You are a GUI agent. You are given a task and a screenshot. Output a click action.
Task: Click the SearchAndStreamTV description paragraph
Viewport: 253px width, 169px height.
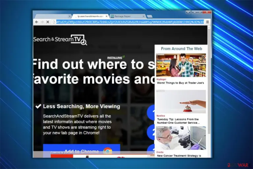point(77,124)
